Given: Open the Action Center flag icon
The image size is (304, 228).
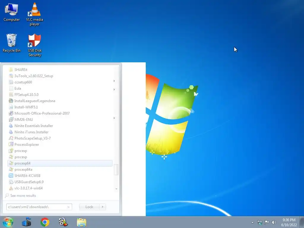Looking at the screenshot, I should click(x=267, y=222).
